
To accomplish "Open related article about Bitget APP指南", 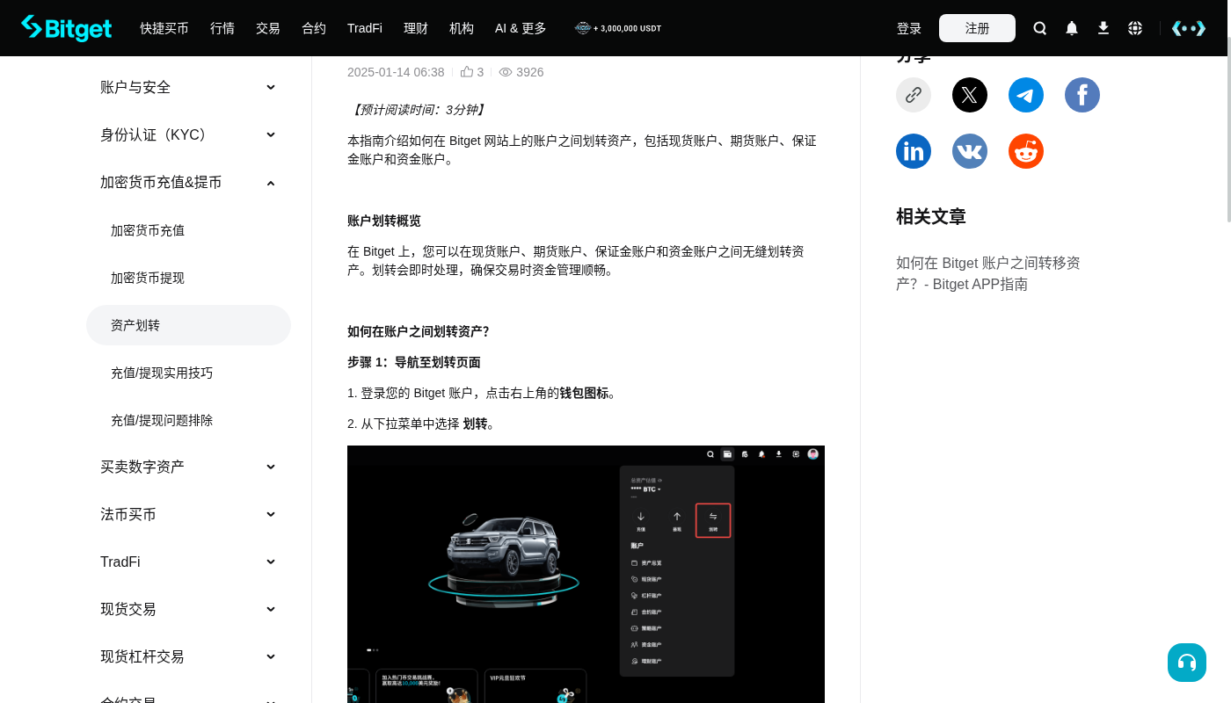I will tap(988, 273).
